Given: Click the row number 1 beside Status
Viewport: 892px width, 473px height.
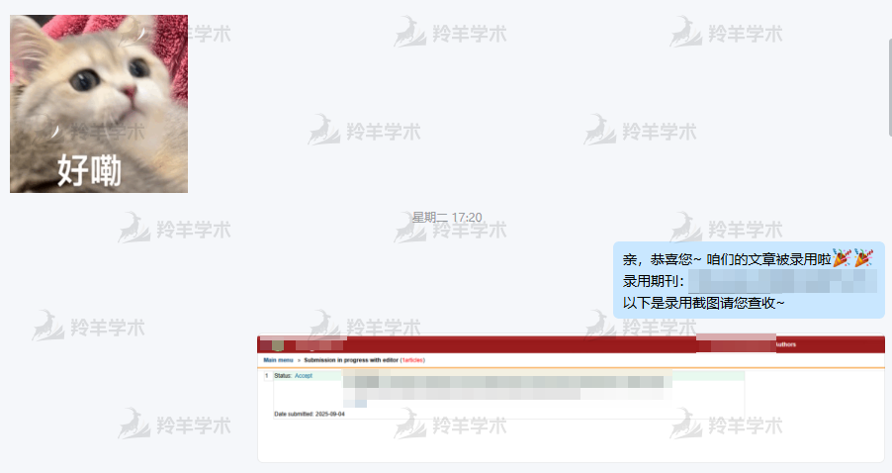Looking at the screenshot, I should 266,376.
